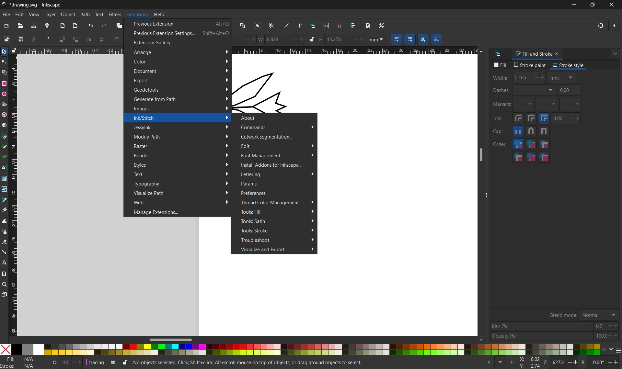The height and width of the screenshot is (369, 622).
Task: Open the Text and Font dialog icon
Action: coord(300,26)
